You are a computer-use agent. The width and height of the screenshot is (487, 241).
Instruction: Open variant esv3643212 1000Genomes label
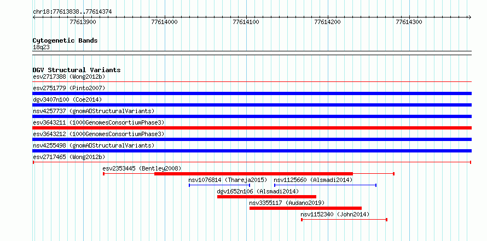coord(98,134)
